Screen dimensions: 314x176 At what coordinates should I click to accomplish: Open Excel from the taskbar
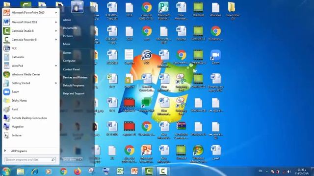120,171
